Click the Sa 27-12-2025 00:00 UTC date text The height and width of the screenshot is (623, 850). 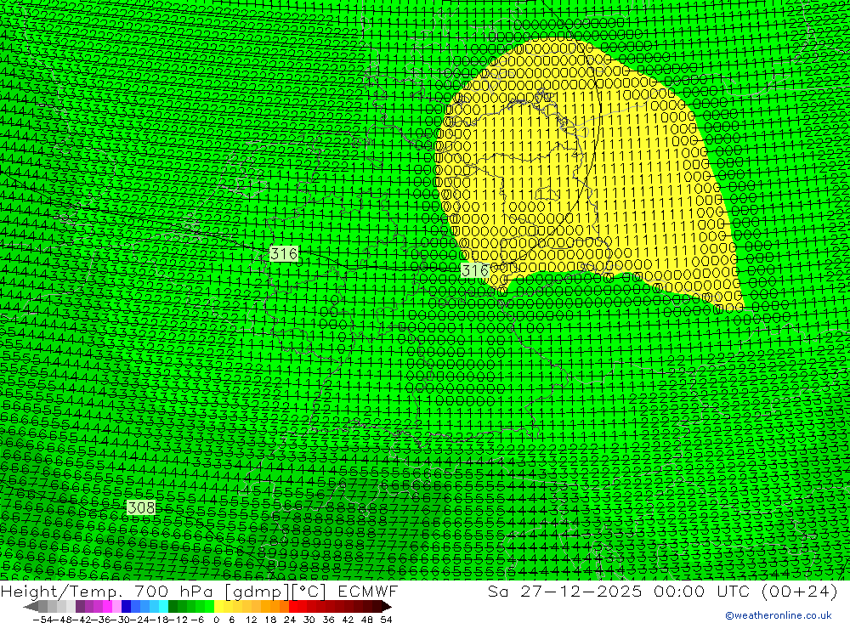(620, 591)
